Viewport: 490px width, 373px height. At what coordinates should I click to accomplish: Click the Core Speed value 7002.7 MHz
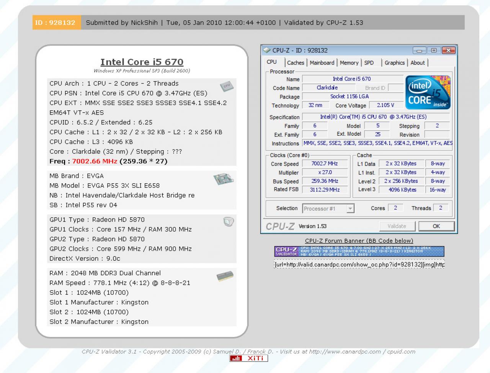[x=325, y=164]
